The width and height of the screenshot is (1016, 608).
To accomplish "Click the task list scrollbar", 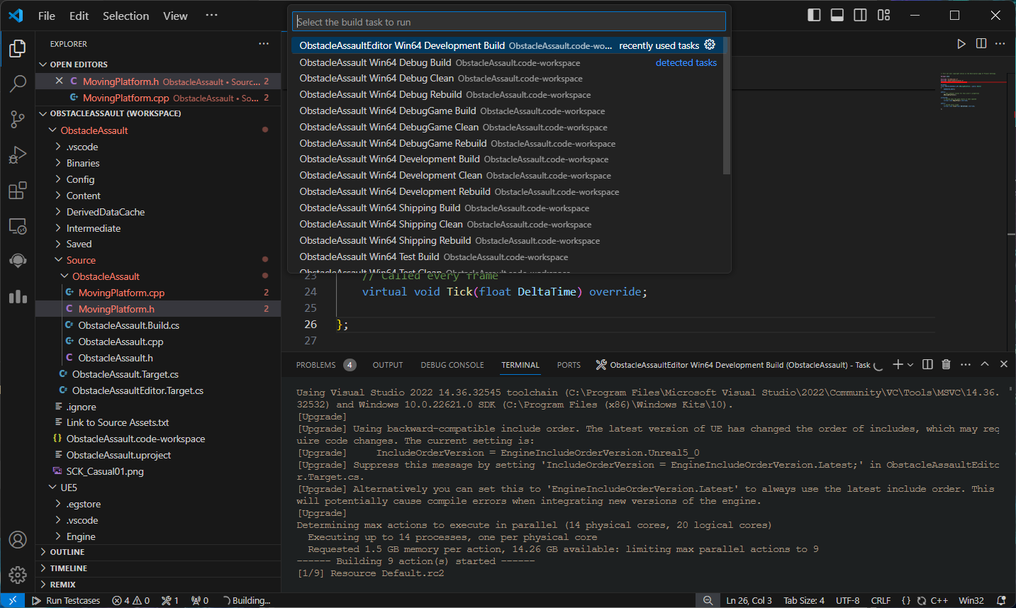I will [727, 106].
